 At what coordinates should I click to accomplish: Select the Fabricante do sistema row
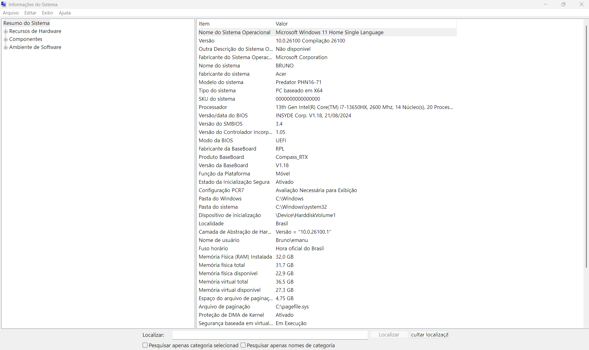coord(327,74)
